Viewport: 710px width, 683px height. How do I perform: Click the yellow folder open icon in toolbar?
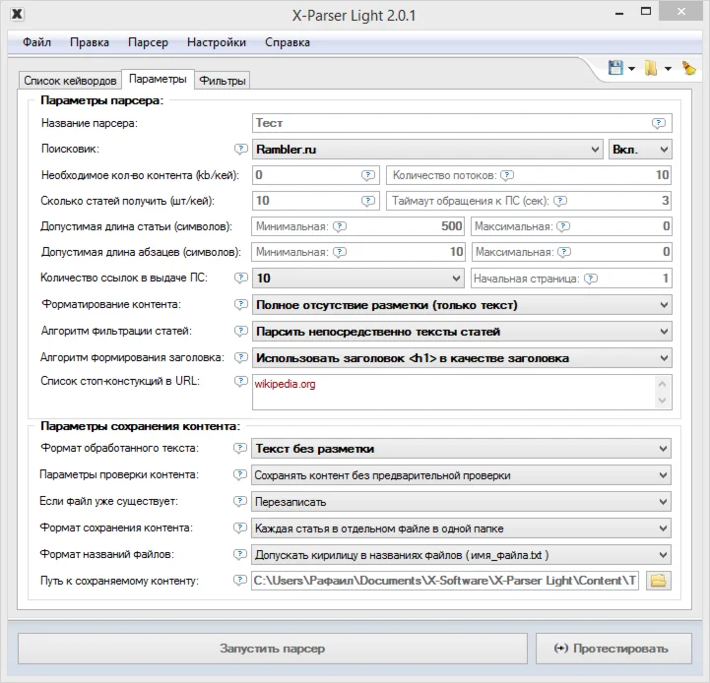pos(651,68)
